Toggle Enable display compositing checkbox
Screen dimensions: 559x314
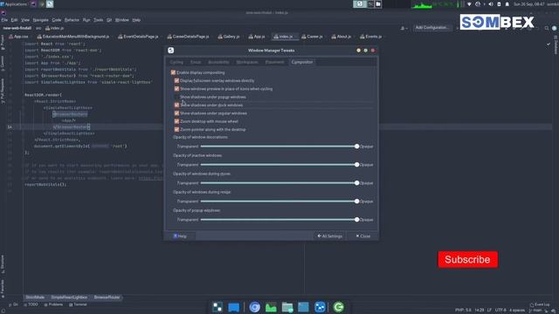pos(173,72)
